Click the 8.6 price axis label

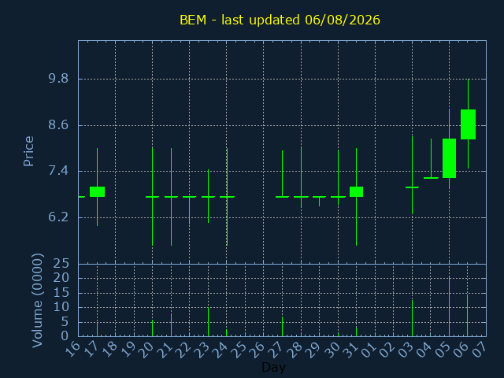58,124
